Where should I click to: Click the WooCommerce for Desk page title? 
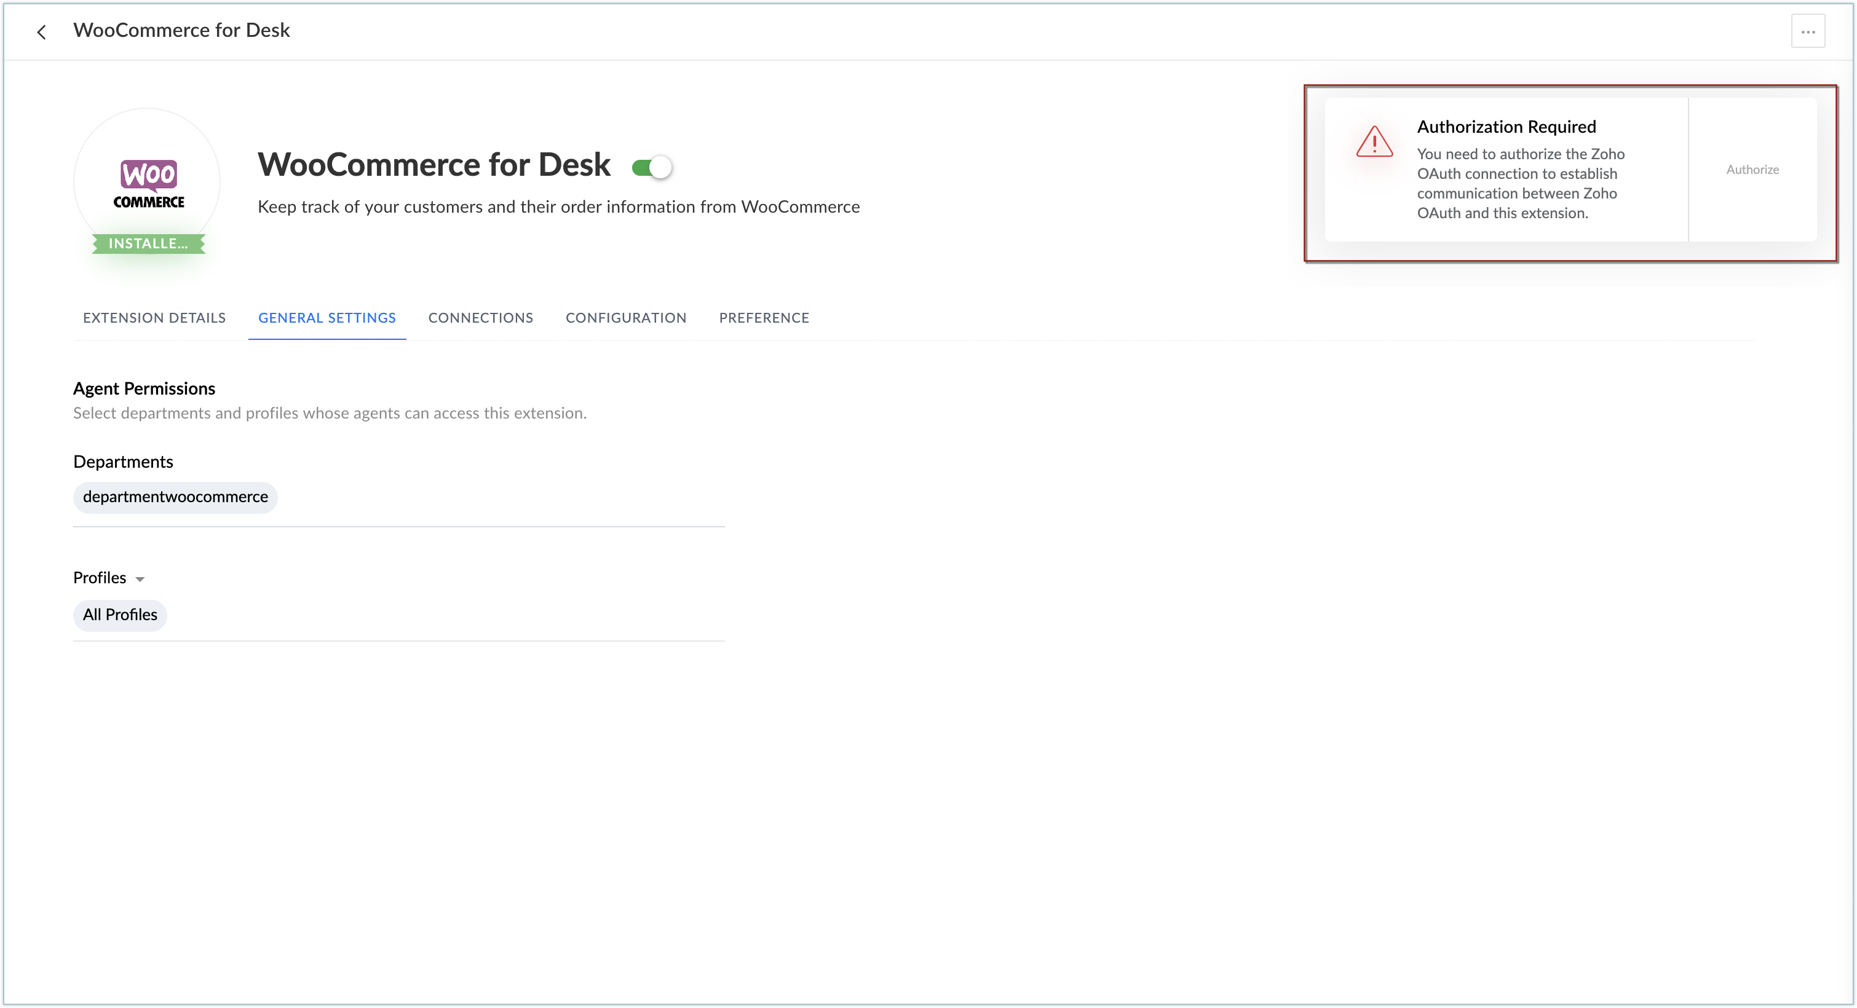click(181, 30)
